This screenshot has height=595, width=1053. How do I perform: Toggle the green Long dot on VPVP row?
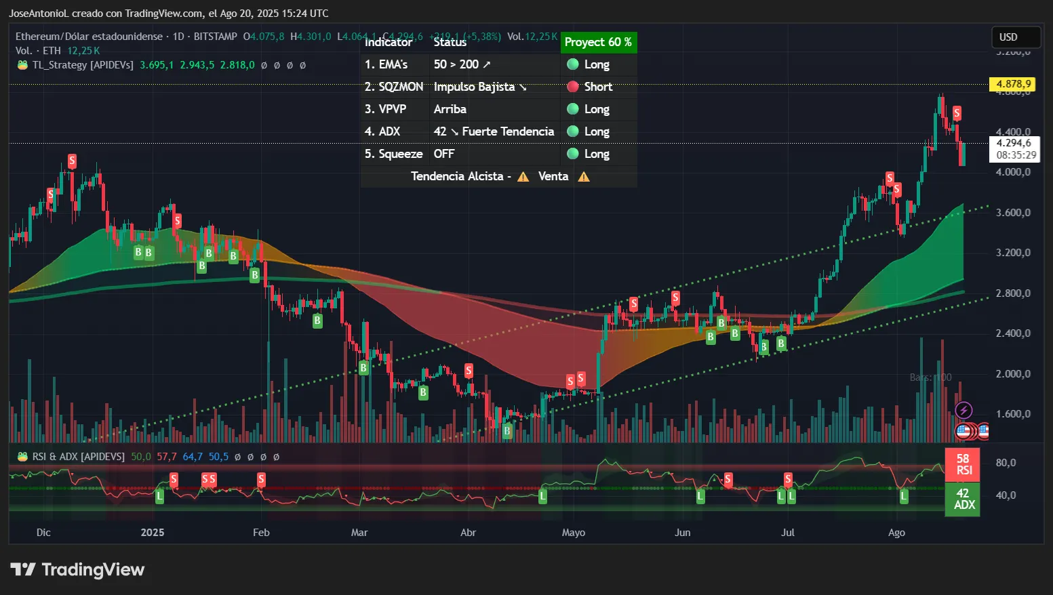574,109
